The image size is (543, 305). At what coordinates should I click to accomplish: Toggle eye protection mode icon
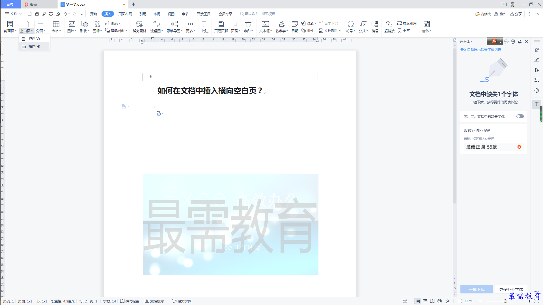tap(405, 301)
